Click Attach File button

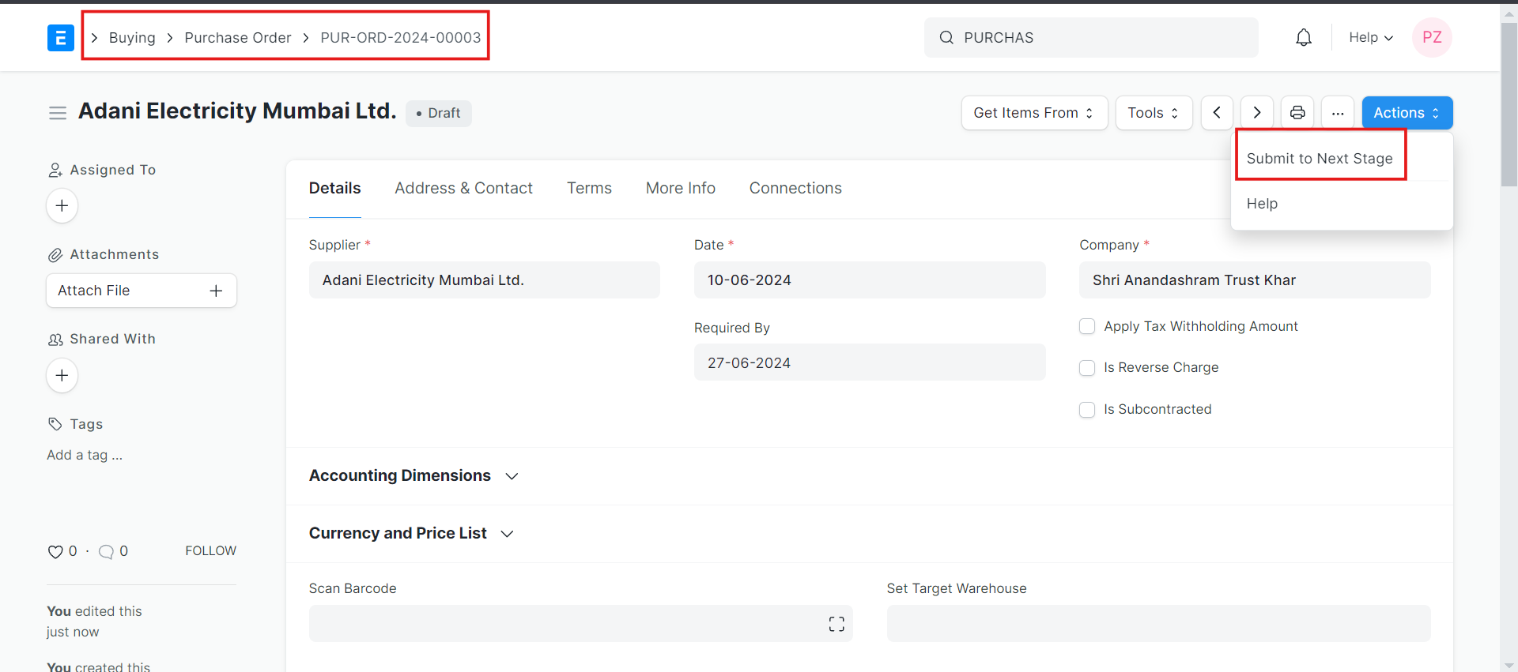tap(142, 291)
